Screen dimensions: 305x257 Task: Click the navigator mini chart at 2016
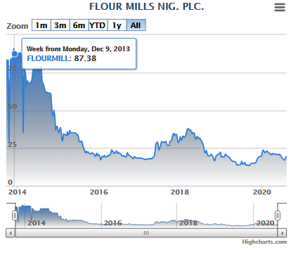coord(112,223)
